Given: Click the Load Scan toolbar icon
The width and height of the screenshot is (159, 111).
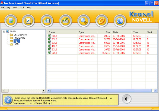Looking at the screenshot, I should point(65,21).
